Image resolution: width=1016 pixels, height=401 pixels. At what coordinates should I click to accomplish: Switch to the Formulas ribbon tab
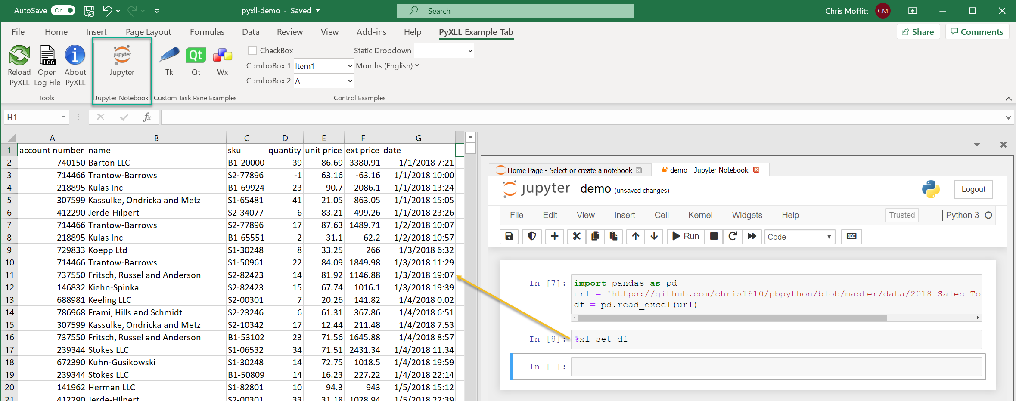pos(207,32)
